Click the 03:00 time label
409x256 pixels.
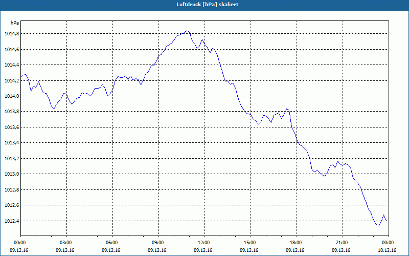67,243
